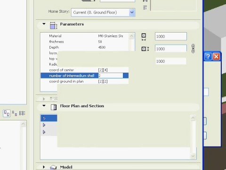Click the Parameters panel icon
The image size is (226, 170).
pyautogui.click(x=53, y=25)
